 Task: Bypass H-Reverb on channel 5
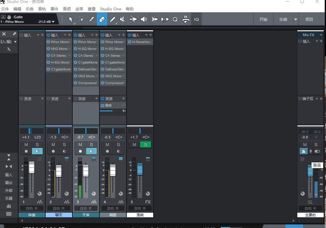tap(129, 42)
